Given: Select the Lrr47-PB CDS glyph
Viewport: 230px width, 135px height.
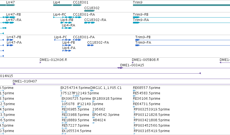Looking at the screenshot, I should (10, 40).
